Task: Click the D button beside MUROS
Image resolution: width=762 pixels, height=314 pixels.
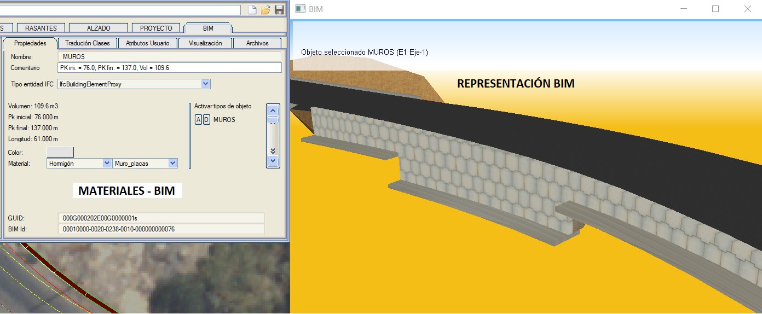Action: pos(206,119)
